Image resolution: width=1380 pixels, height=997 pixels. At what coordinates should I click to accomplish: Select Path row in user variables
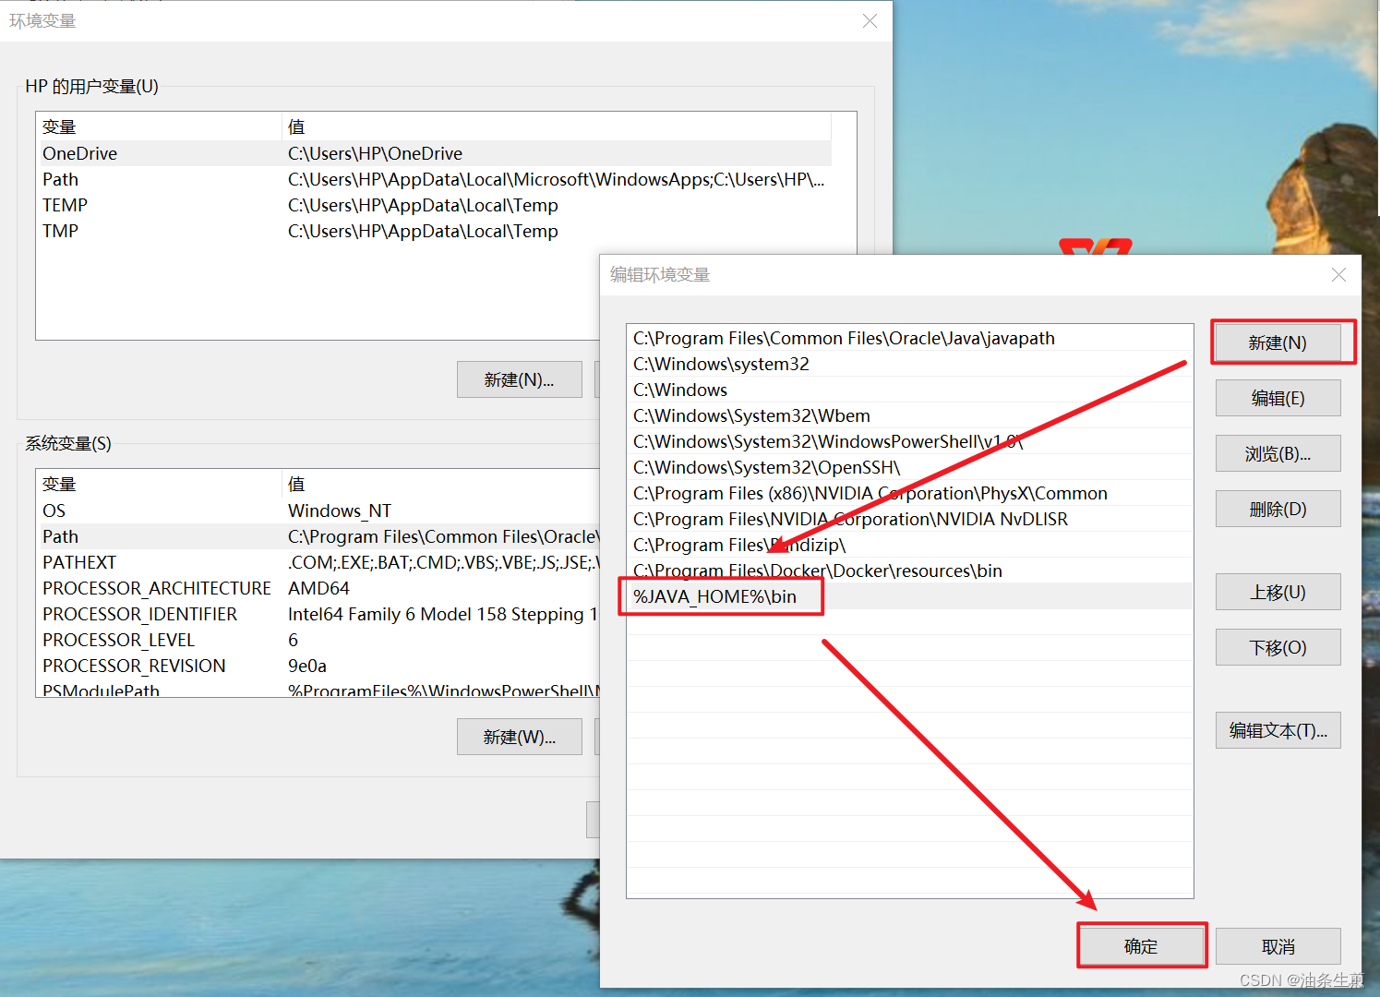point(434,179)
